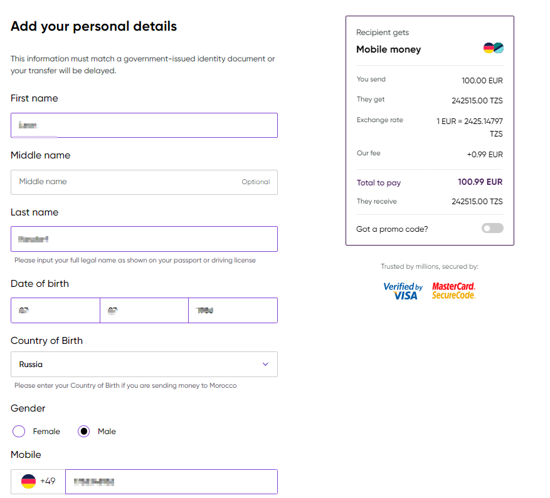Click the Got a promo code text
The image size is (550, 498).
pyautogui.click(x=392, y=229)
